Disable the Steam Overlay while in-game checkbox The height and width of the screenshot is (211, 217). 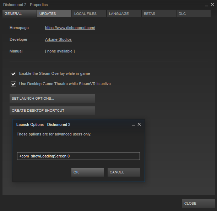pyautogui.click(x=13, y=74)
